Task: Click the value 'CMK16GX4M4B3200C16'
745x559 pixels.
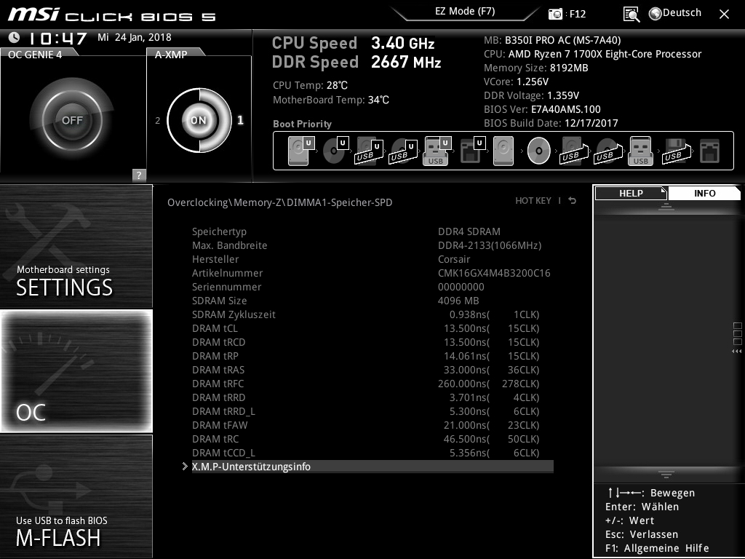Action: (494, 273)
